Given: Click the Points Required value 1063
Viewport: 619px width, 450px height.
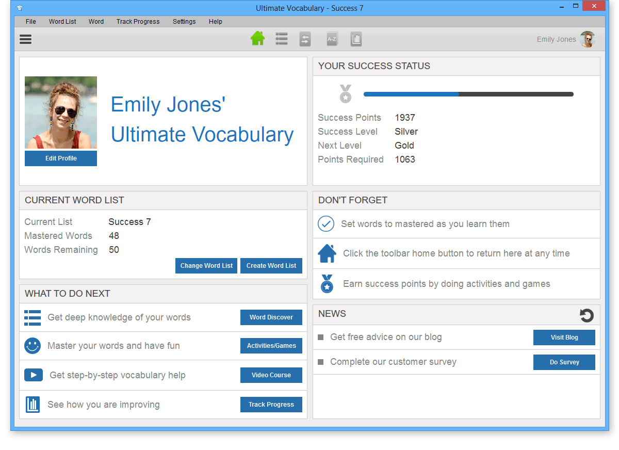Looking at the screenshot, I should coord(405,159).
